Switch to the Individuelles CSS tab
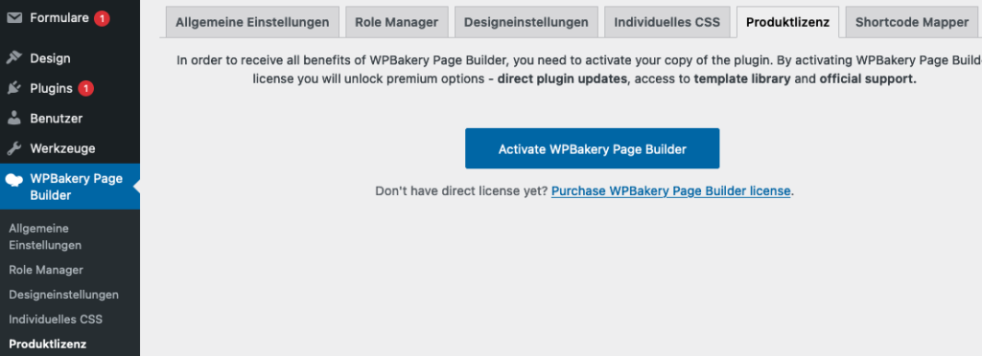The image size is (982, 356). click(667, 22)
